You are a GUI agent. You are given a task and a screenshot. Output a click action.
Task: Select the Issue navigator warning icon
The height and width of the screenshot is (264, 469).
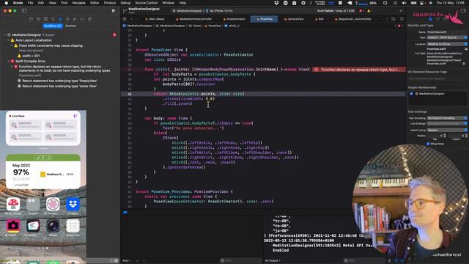(x=60, y=19)
